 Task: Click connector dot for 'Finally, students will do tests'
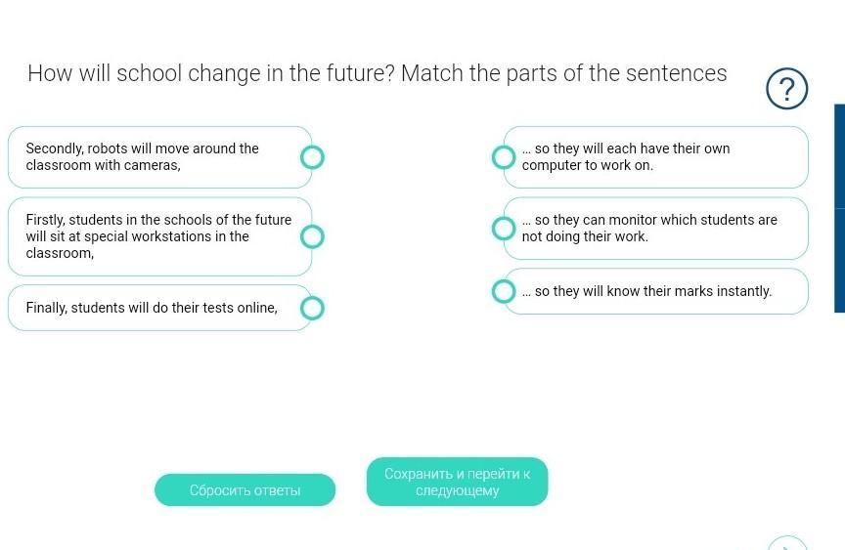[x=312, y=309]
